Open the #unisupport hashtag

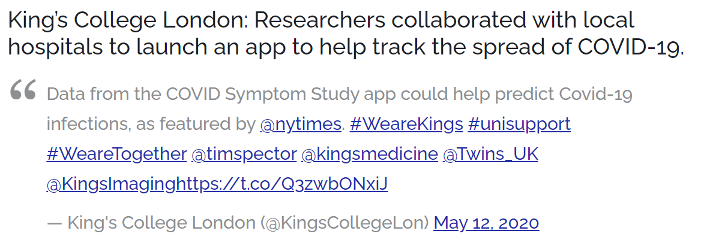point(519,124)
